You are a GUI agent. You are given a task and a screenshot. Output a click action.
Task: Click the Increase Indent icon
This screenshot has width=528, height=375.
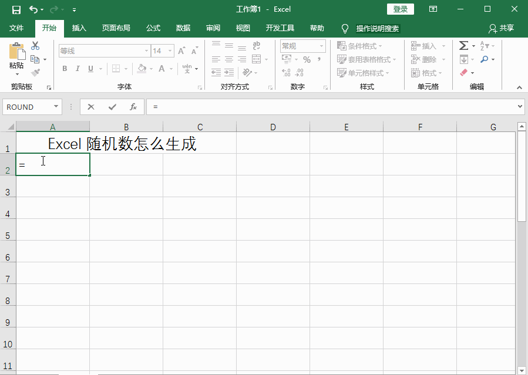pos(229,72)
